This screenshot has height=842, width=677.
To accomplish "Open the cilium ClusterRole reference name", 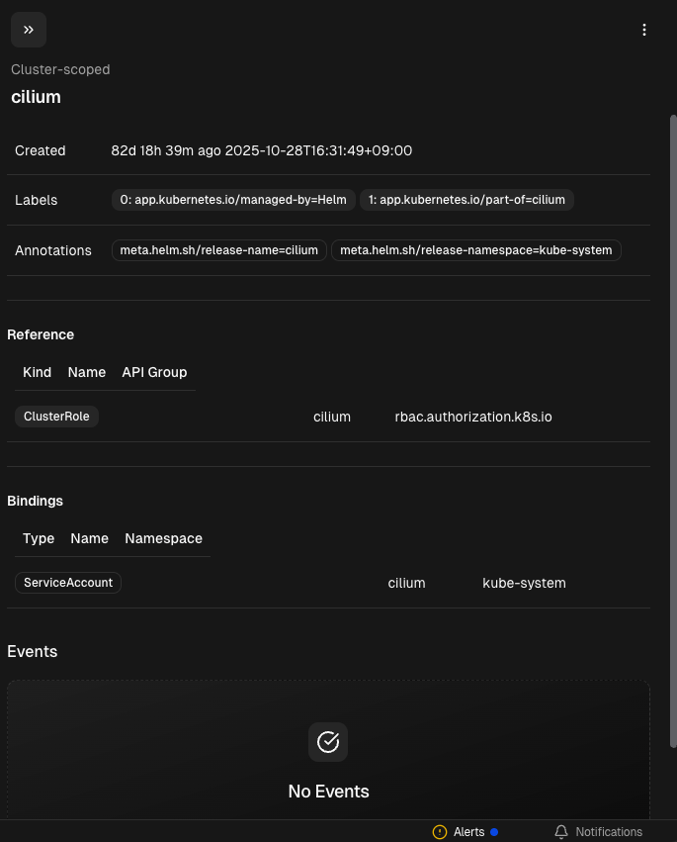I will point(332,418).
